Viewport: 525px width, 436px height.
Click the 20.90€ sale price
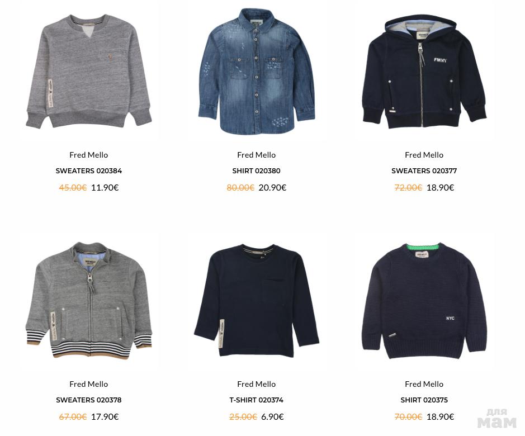272,187
